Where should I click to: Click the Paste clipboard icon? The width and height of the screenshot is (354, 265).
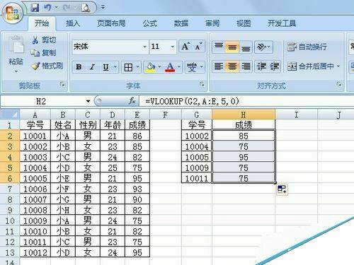click(16, 45)
